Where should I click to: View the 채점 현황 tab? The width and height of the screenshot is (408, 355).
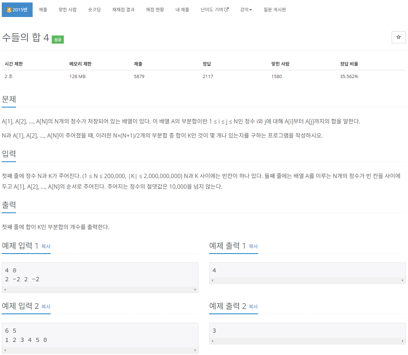click(155, 10)
